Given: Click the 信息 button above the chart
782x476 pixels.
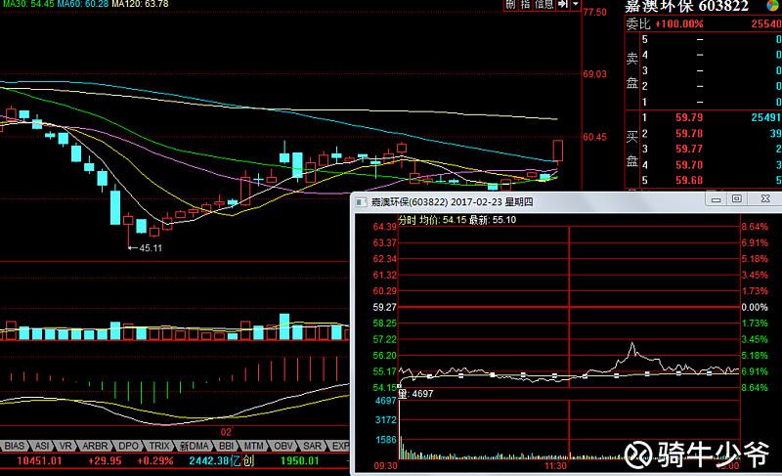Looking at the screenshot, I should (x=543, y=4).
